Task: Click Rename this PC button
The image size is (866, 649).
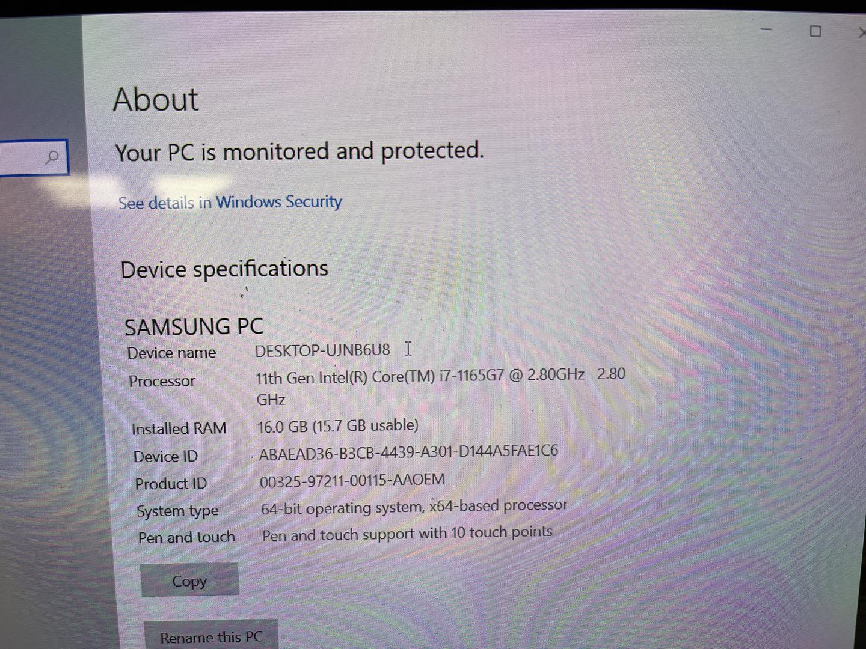Action: point(211,635)
